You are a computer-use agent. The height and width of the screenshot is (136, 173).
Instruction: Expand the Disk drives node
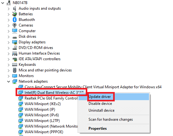coord(9,37)
